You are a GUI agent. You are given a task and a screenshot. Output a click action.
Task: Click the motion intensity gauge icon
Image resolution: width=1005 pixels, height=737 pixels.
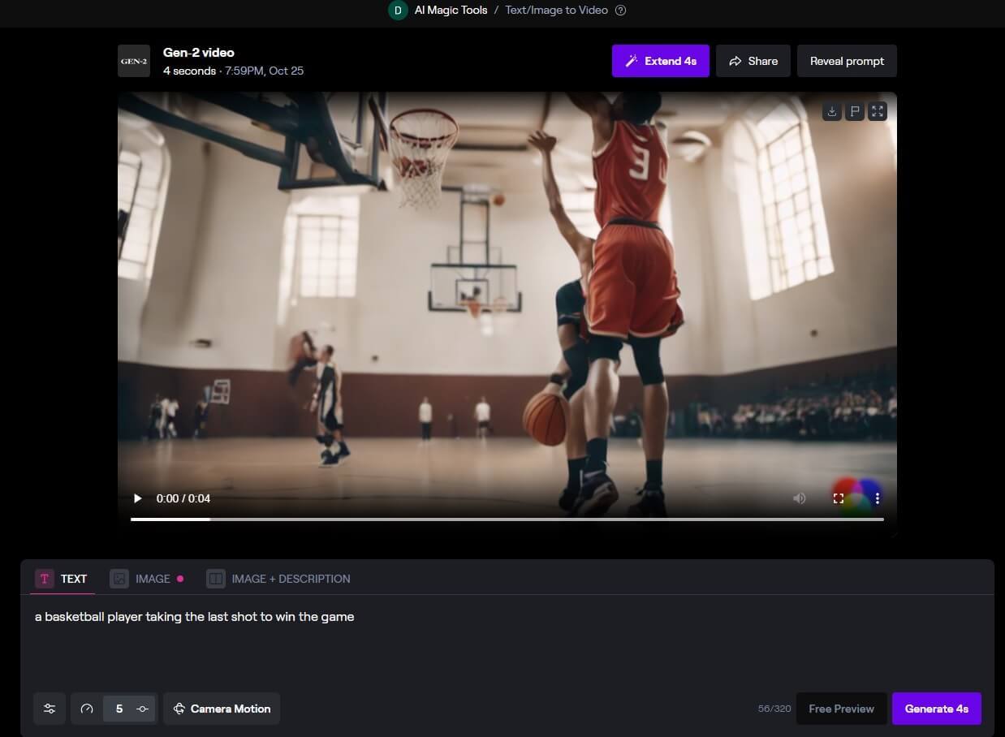pos(87,709)
